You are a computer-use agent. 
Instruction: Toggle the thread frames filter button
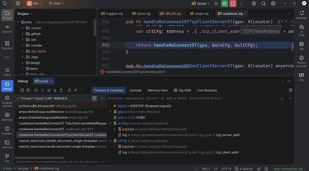pos(94,98)
